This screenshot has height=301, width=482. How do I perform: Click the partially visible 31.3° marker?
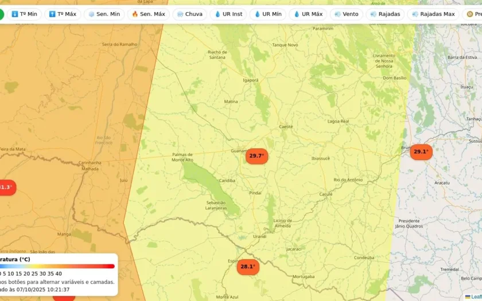coord(7,187)
